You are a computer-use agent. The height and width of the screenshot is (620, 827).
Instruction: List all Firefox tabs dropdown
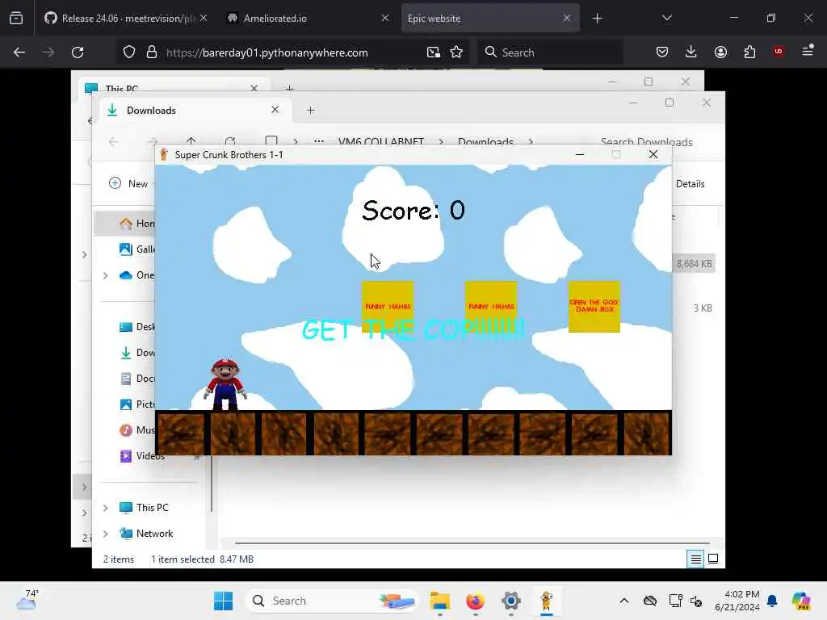click(666, 18)
